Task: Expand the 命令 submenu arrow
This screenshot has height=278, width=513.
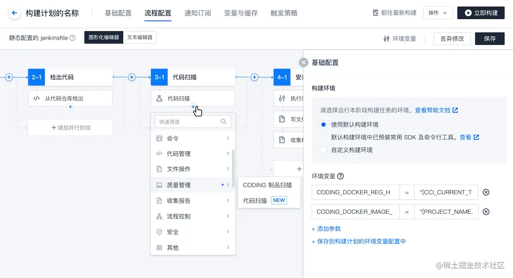Action: [x=228, y=138]
